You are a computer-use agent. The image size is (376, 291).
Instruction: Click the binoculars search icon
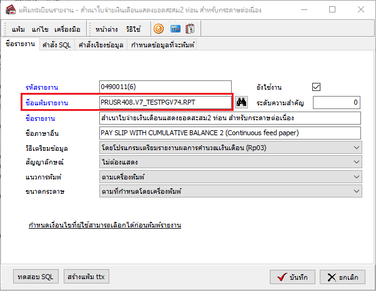pyautogui.click(x=241, y=102)
